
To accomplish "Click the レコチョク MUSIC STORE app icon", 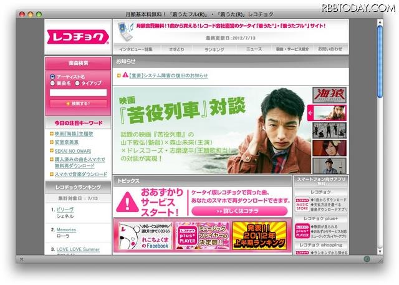I will (303, 205).
